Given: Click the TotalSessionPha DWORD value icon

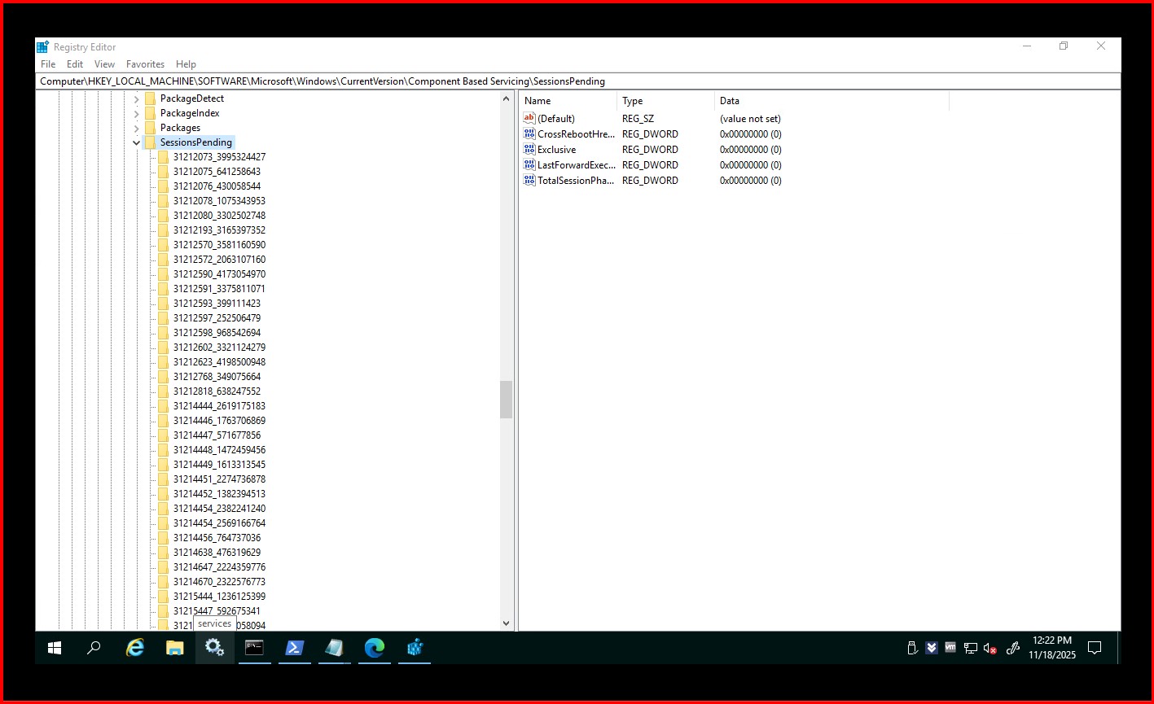Looking at the screenshot, I should click(529, 181).
